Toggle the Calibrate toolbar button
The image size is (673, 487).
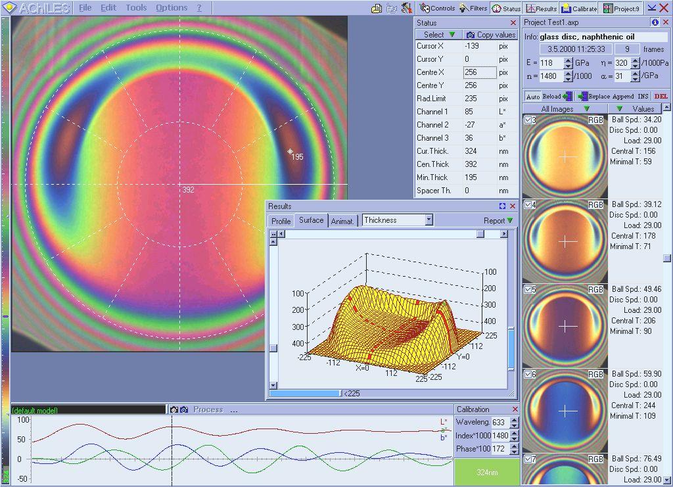pos(580,8)
